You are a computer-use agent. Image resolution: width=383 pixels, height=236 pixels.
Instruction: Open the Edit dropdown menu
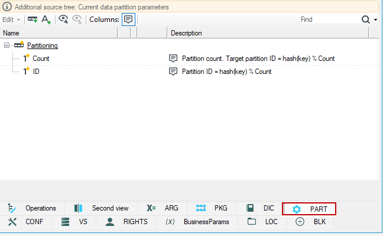11,20
